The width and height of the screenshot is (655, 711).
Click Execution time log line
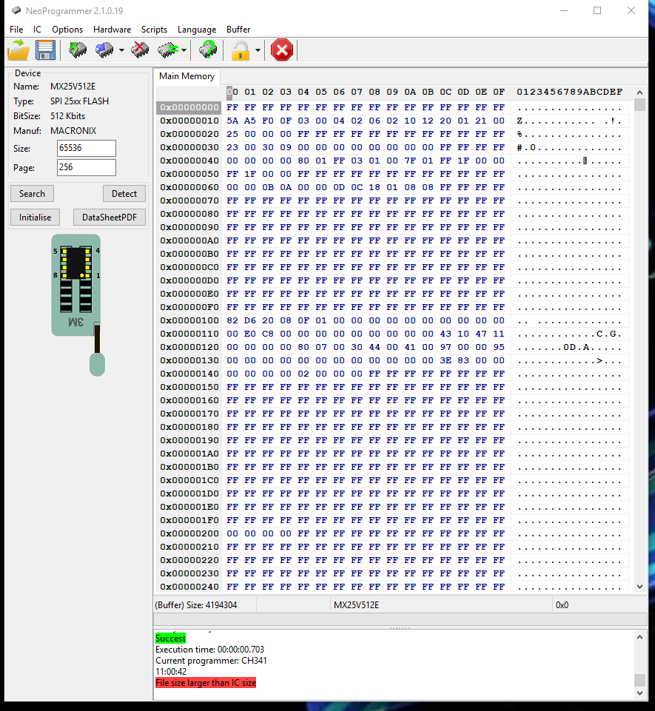click(209, 650)
